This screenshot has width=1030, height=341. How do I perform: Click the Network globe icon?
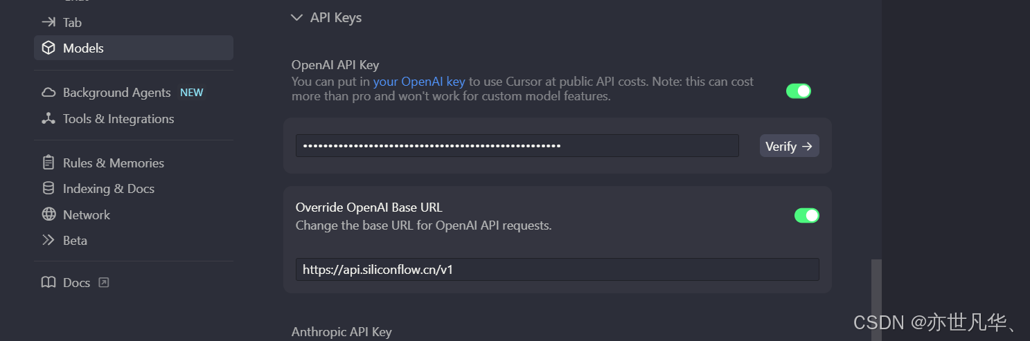[48, 214]
